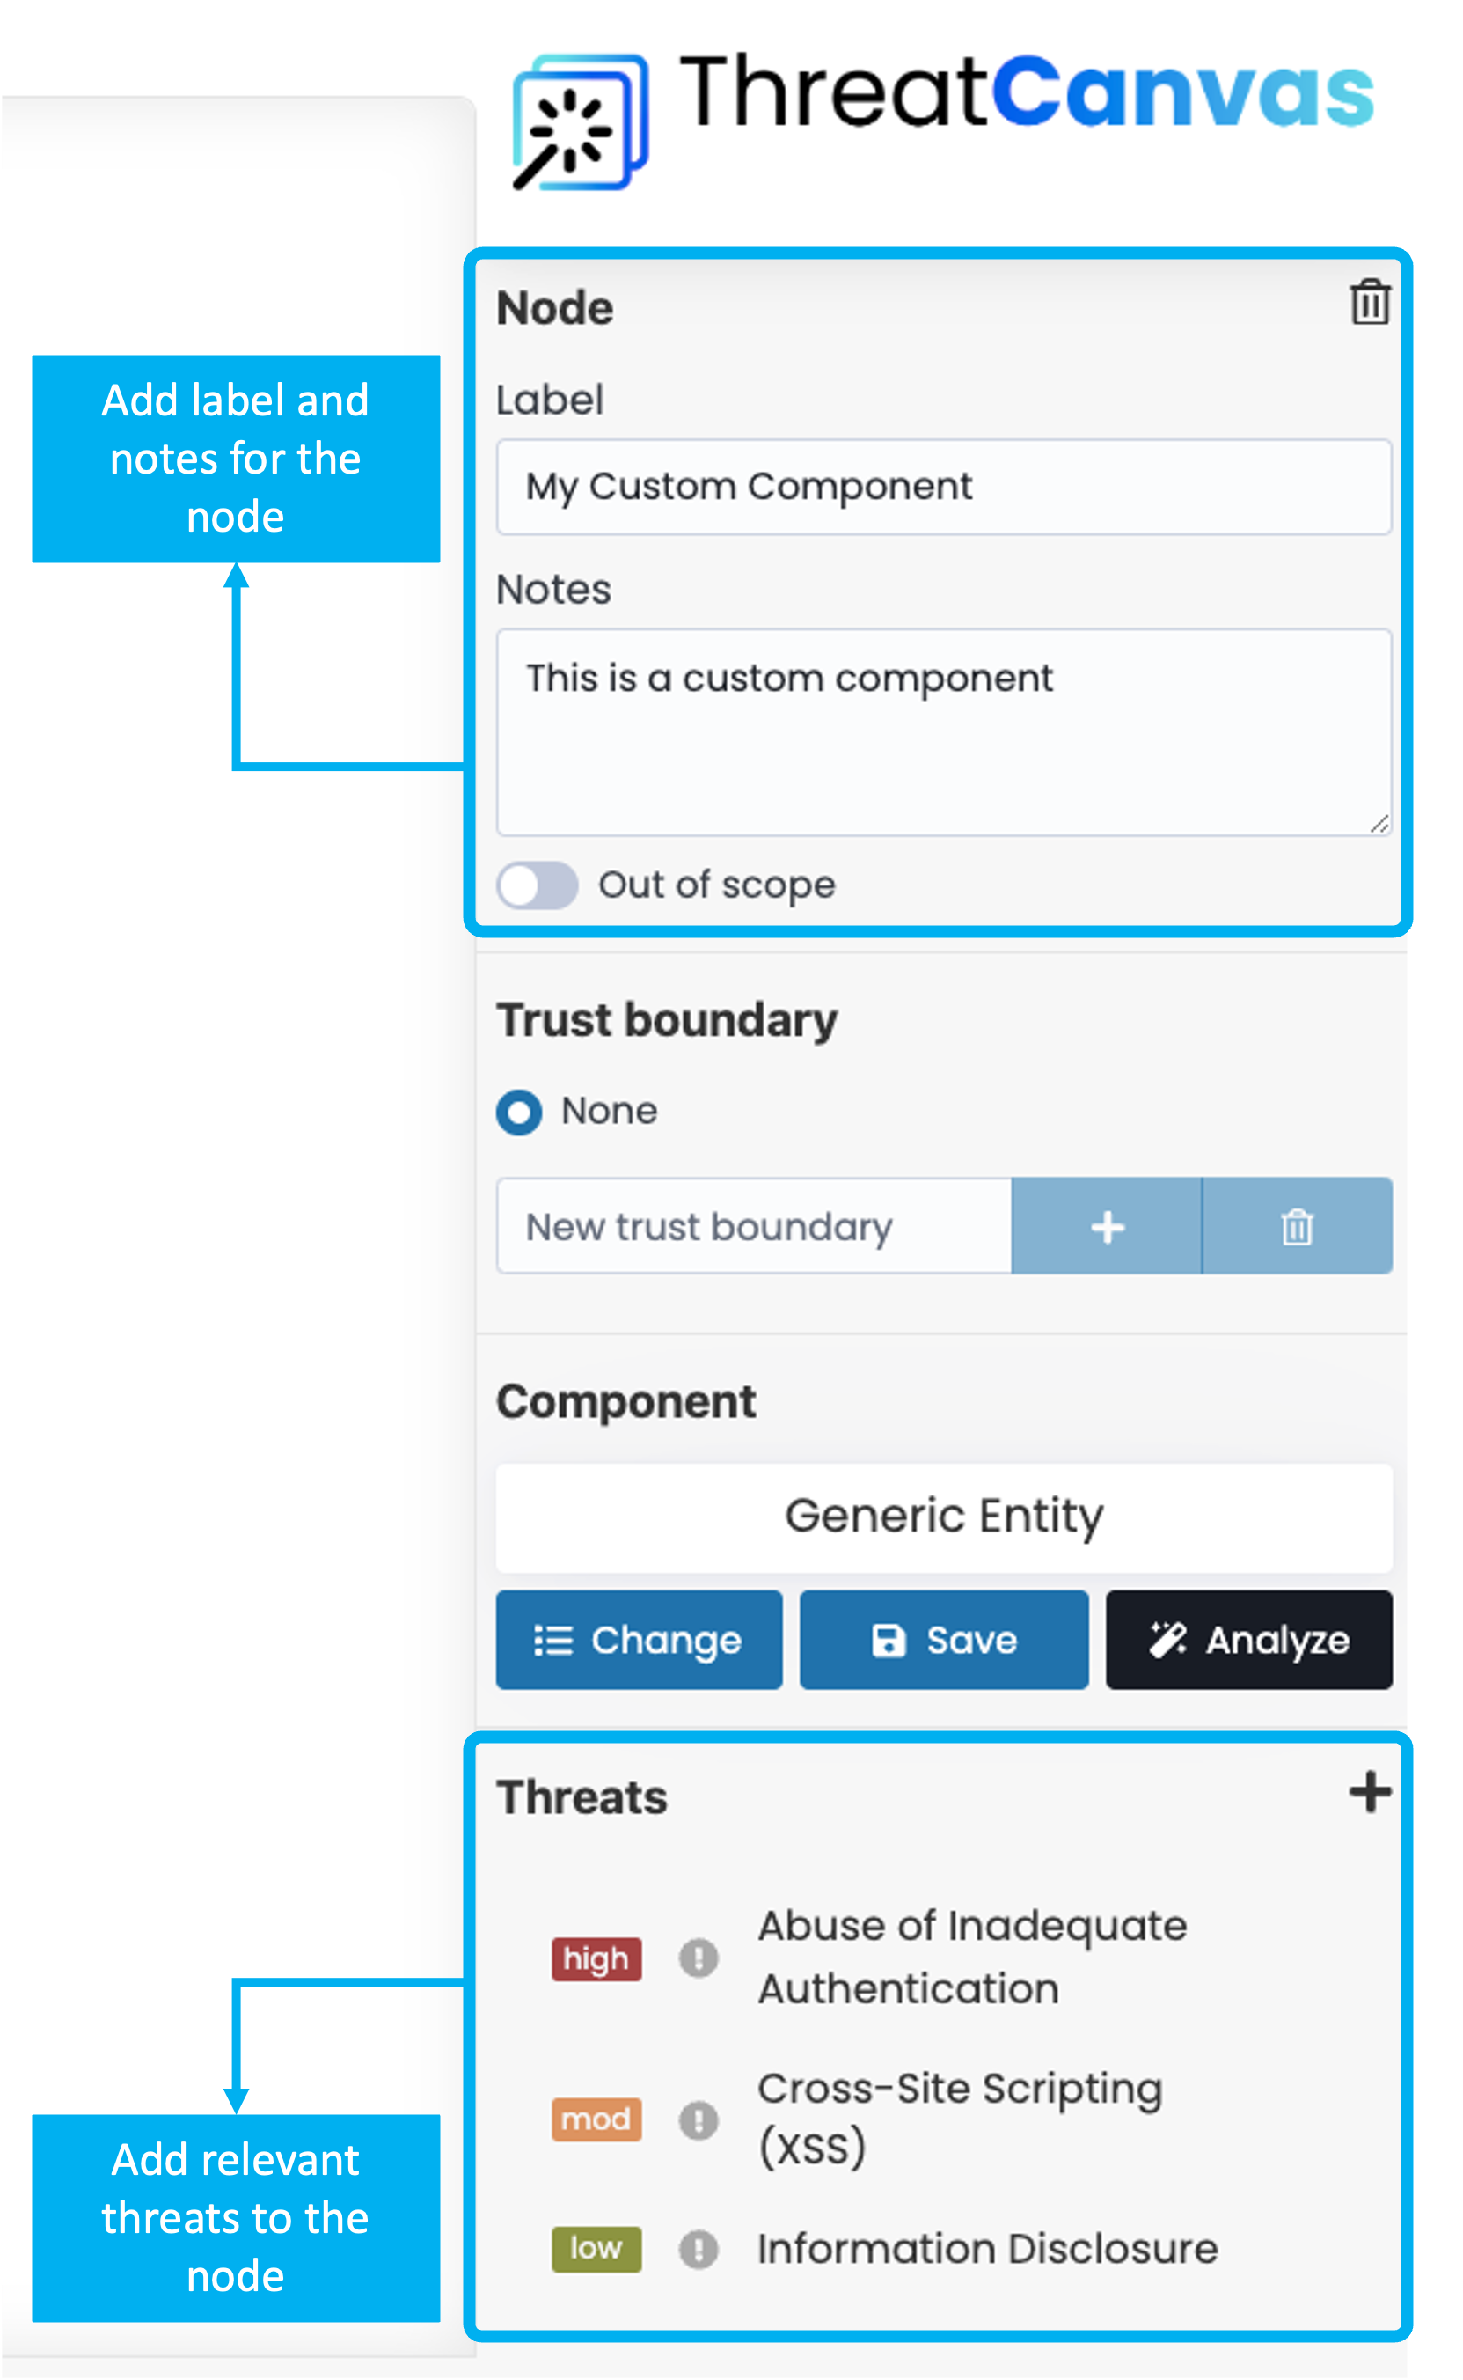Viewport: 1463px width, 2380px height.
Task: Run Analyze on the component
Action: coord(1248,1641)
